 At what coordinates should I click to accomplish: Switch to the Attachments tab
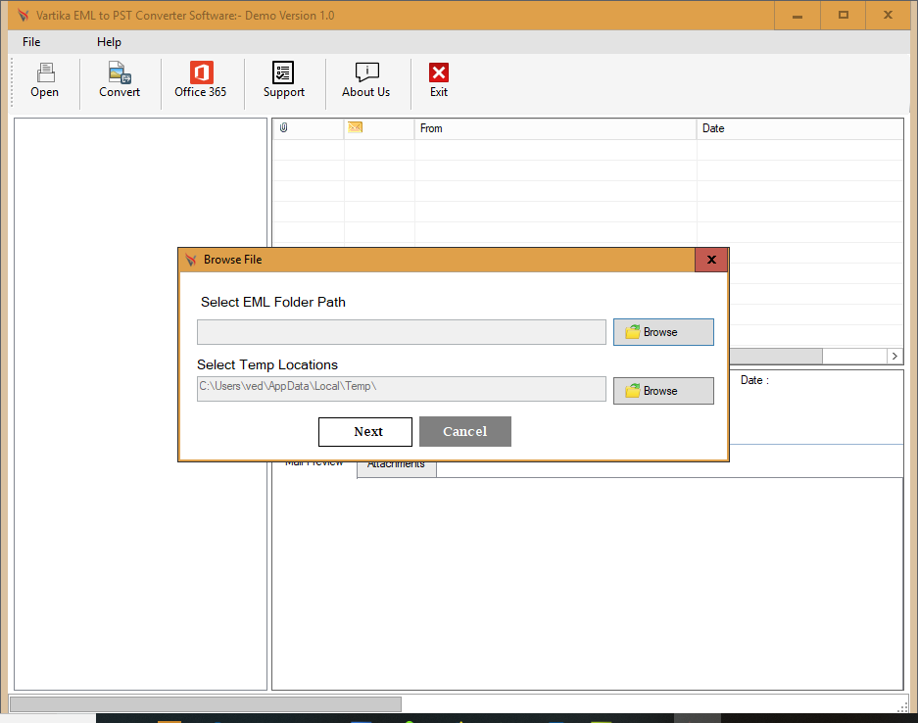(397, 467)
